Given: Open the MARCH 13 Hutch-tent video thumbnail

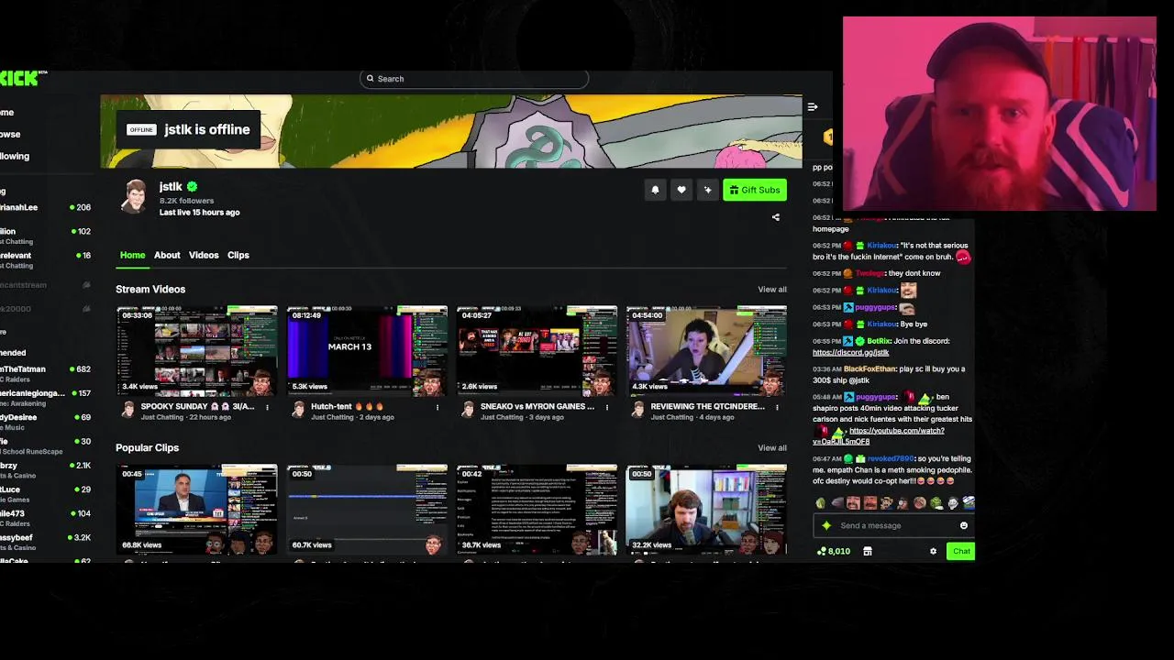Looking at the screenshot, I should click(367, 350).
